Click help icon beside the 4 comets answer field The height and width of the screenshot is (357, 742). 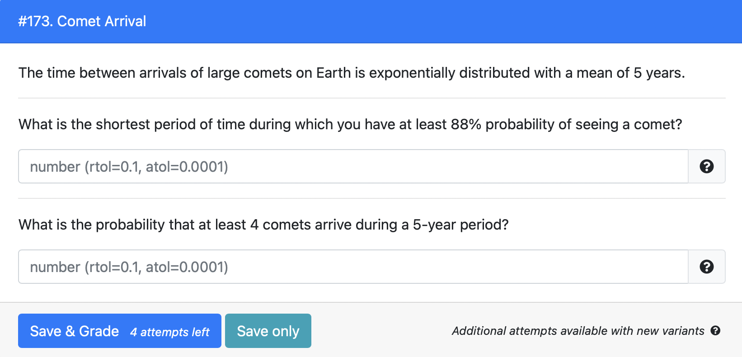706,267
